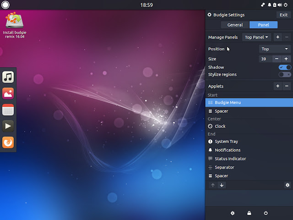Select the Notifications applet row
The image size is (293, 220).
point(249,150)
